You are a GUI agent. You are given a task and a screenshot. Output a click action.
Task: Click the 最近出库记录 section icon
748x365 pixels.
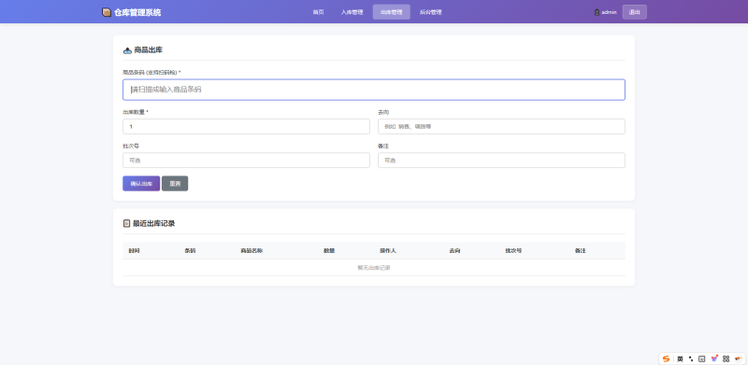127,223
